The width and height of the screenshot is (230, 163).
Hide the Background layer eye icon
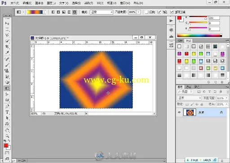[x=179, y=112]
